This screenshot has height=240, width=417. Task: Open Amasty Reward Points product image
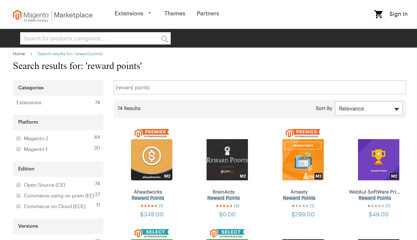pos(303,160)
